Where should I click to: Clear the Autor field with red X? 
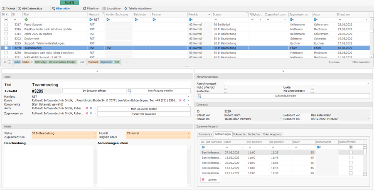87,109
